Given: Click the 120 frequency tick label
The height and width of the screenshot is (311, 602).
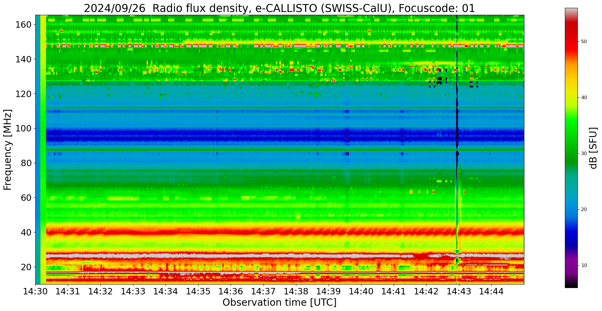Looking at the screenshot, I should [23, 94].
